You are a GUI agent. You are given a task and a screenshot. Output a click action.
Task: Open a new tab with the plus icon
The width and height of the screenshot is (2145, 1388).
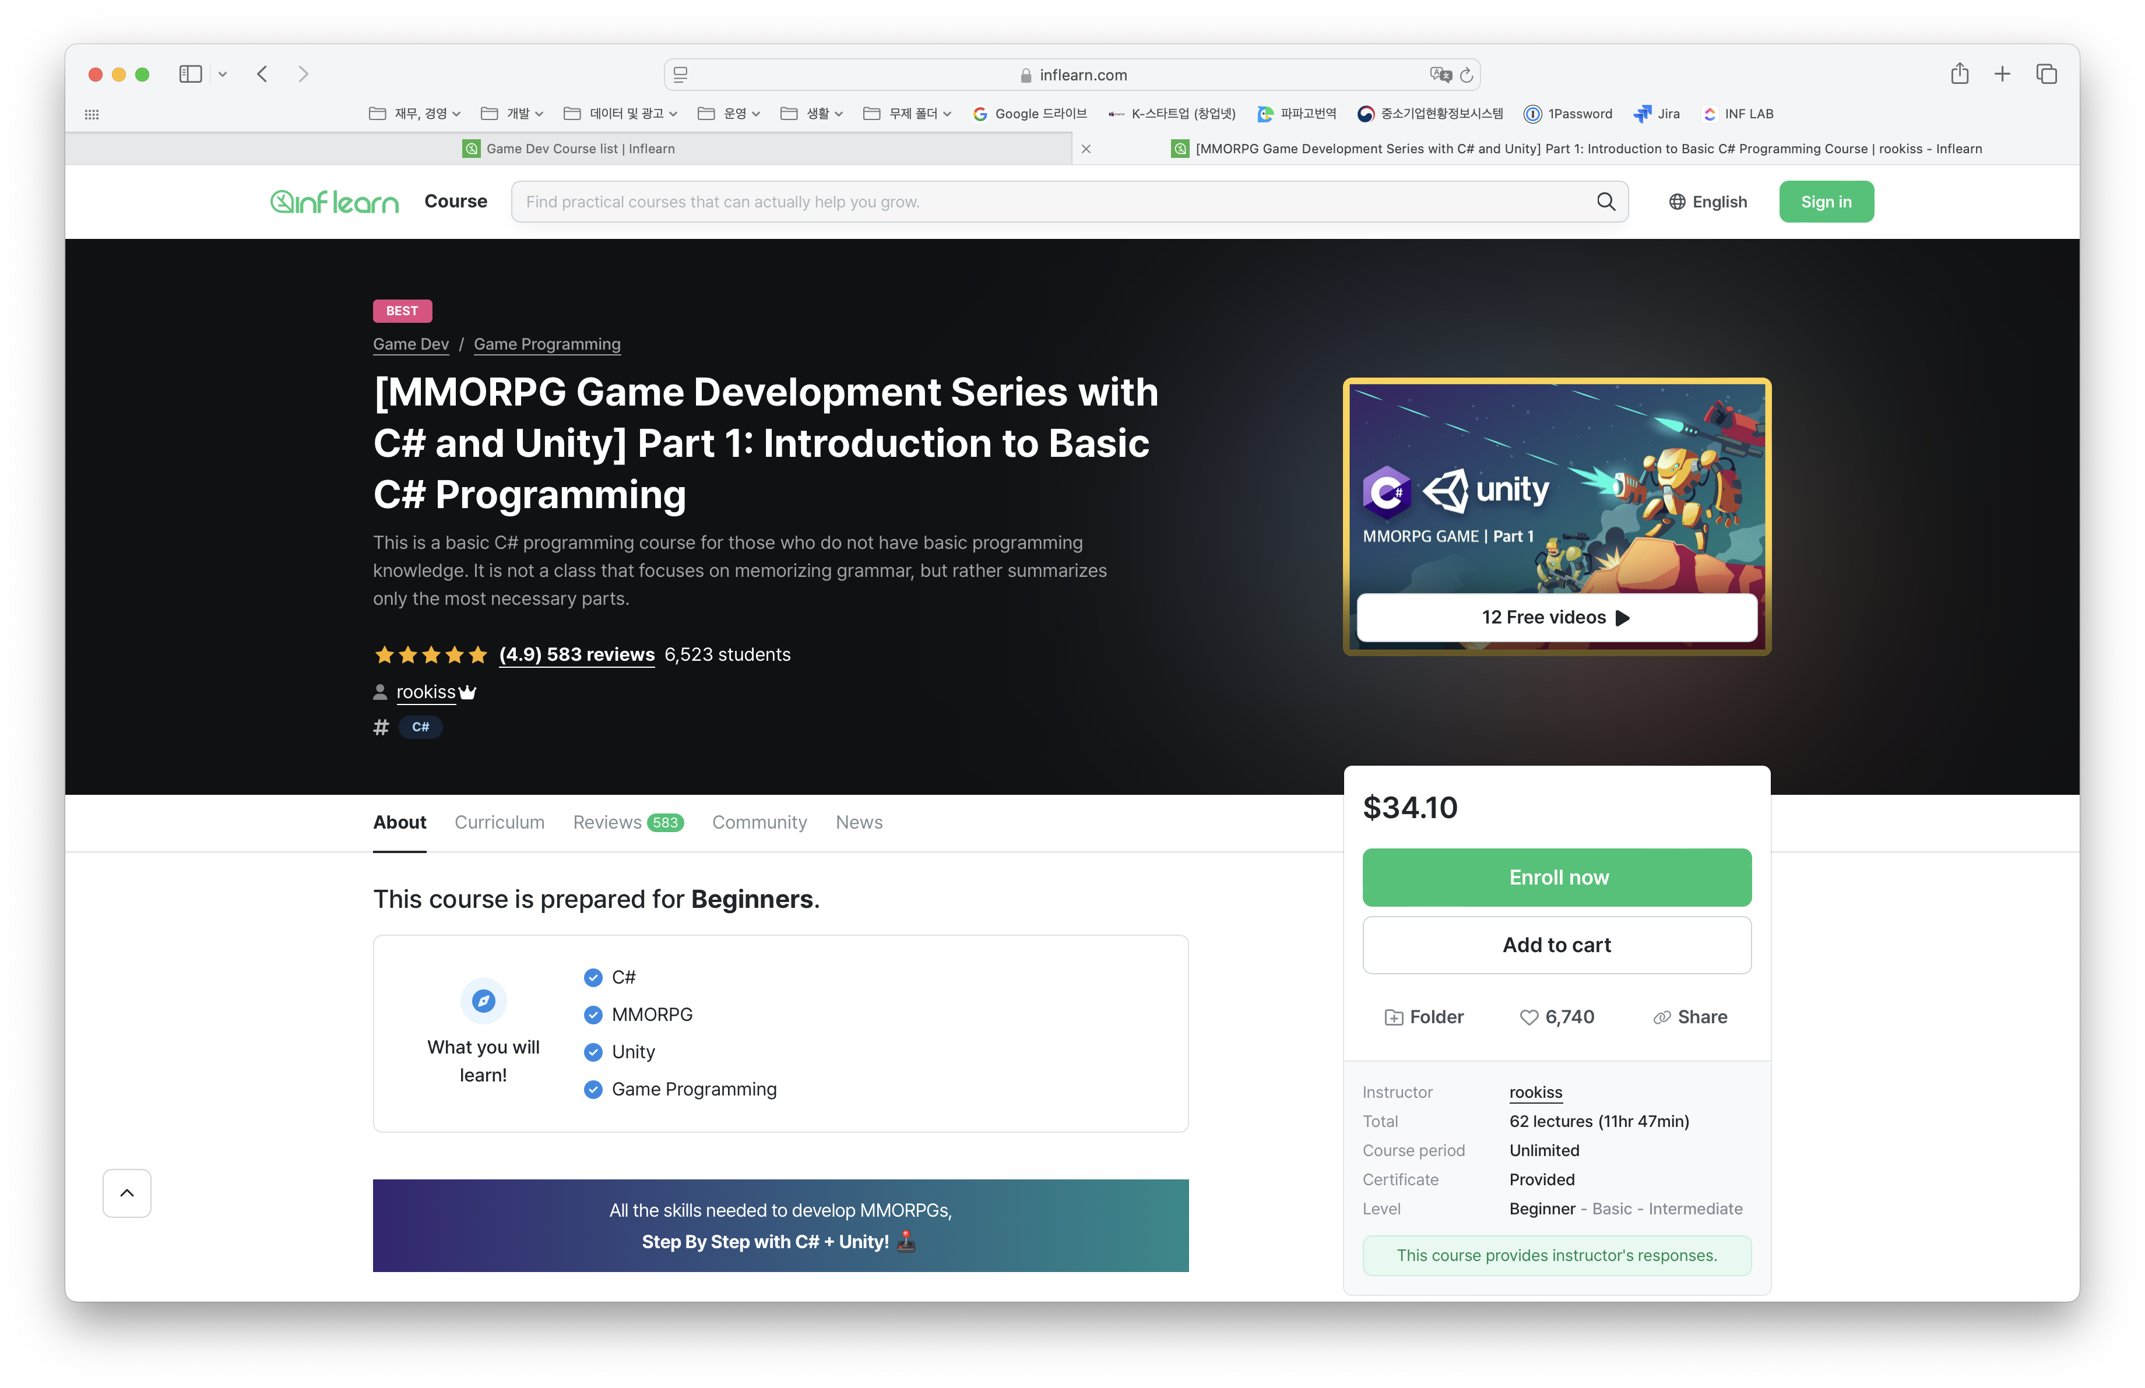point(2003,74)
